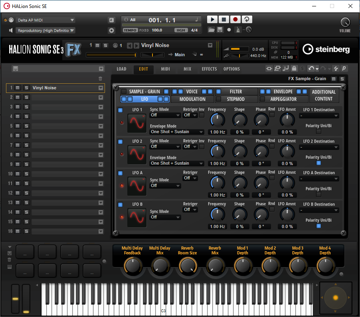Toggle the player view 'p' icon
The width and height of the screenshot is (360, 317).
[x=344, y=68]
